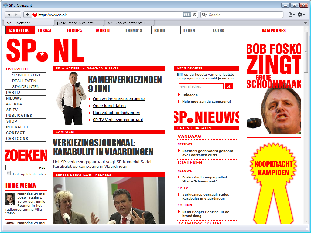Image resolution: width=311 pixels, height=233 pixels.
Task: Open Verkiezingsjournaal Karabulut in Vlaardingen headline
Action: tap(103, 147)
